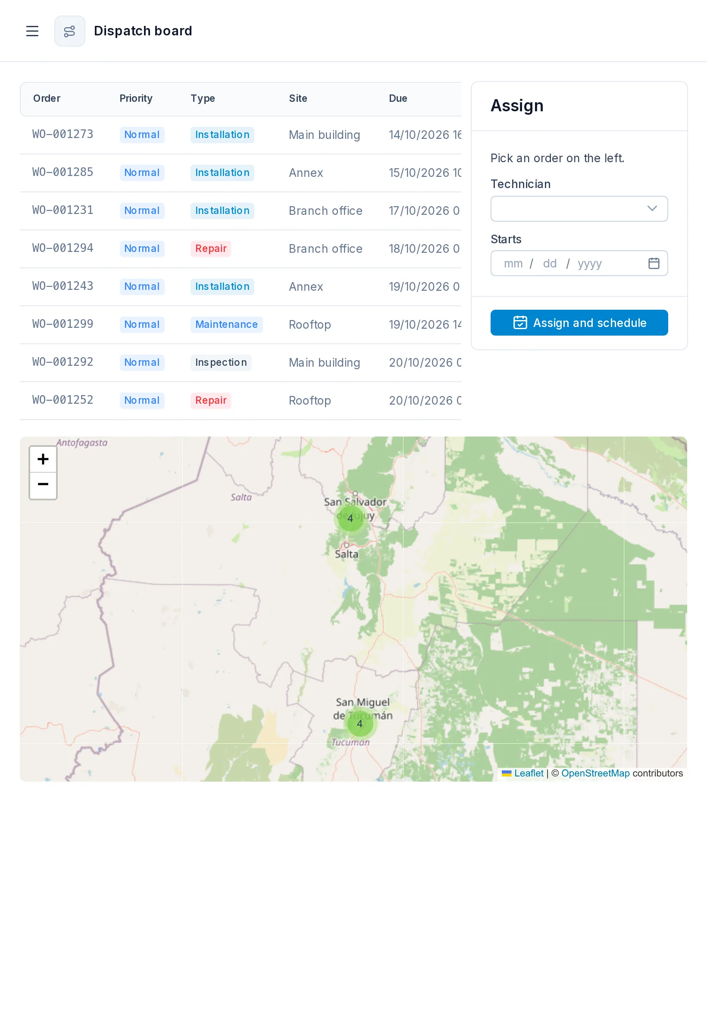Image resolution: width=707 pixels, height=1018 pixels.
Task: Click the Dispatch board title
Action: (143, 31)
